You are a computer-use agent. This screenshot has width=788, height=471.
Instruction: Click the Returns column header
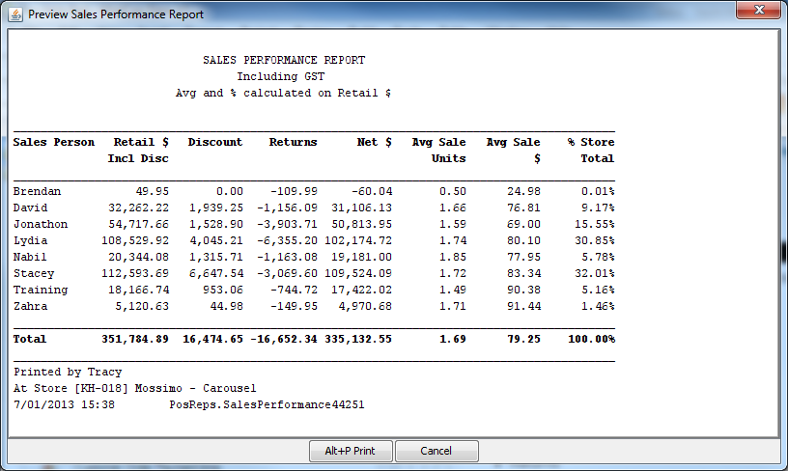click(293, 142)
